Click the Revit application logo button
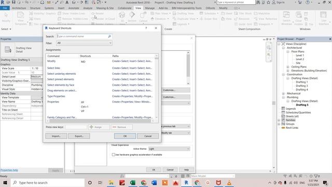 coord(3,2)
